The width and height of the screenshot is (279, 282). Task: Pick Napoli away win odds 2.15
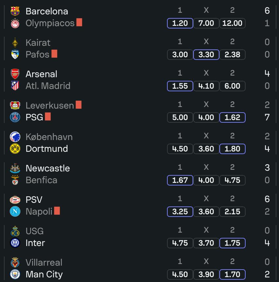point(232,212)
